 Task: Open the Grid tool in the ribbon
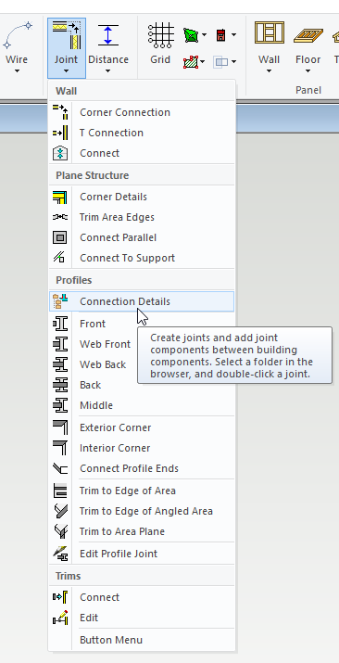(x=160, y=44)
